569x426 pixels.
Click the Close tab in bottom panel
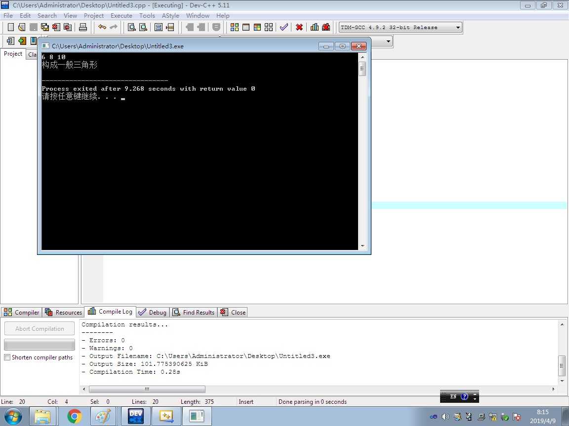coord(233,312)
